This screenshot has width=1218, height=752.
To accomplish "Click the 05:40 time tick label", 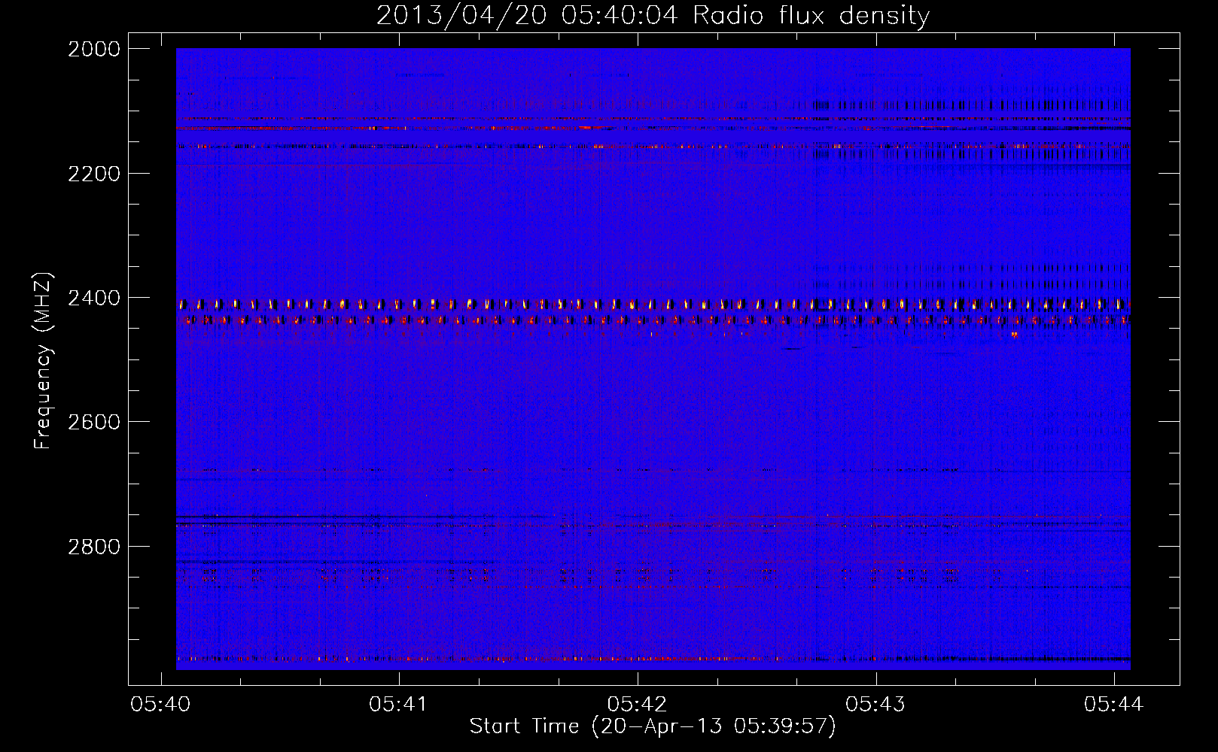I will click(x=160, y=704).
